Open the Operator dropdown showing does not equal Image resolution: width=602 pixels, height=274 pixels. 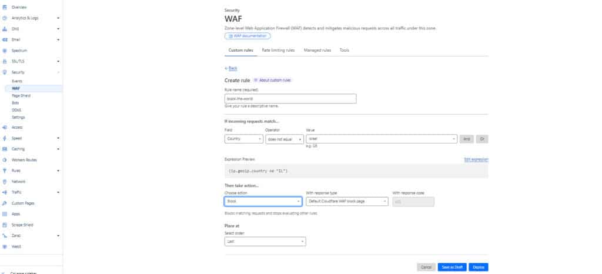click(x=284, y=139)
